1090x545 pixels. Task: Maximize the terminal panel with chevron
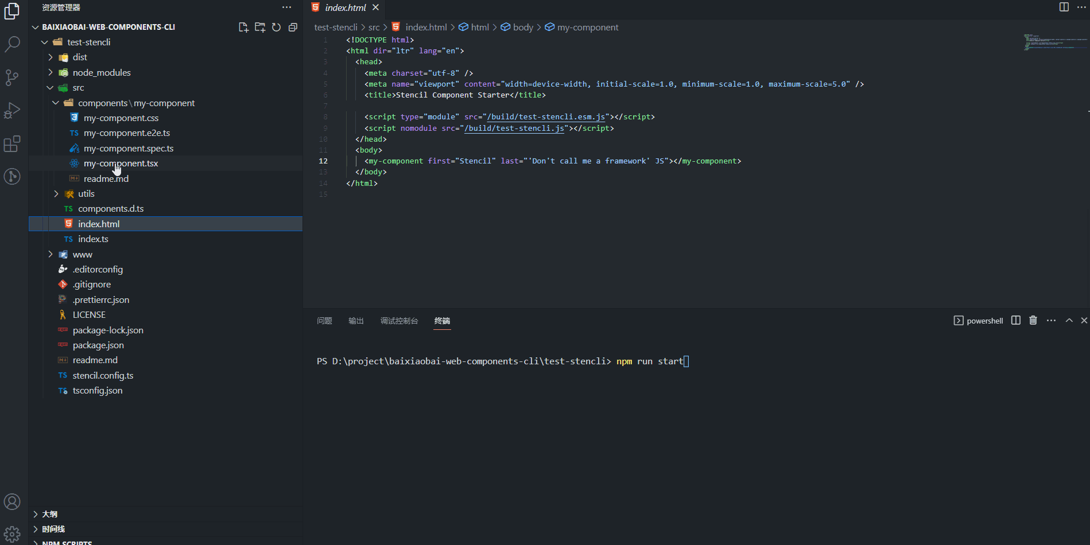click(x=1069, y=320)
